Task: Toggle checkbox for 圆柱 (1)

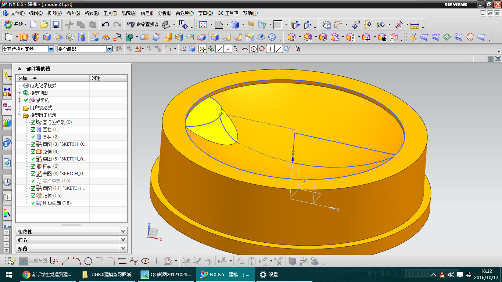Action: pyautogui.click(x=33, y=130)
